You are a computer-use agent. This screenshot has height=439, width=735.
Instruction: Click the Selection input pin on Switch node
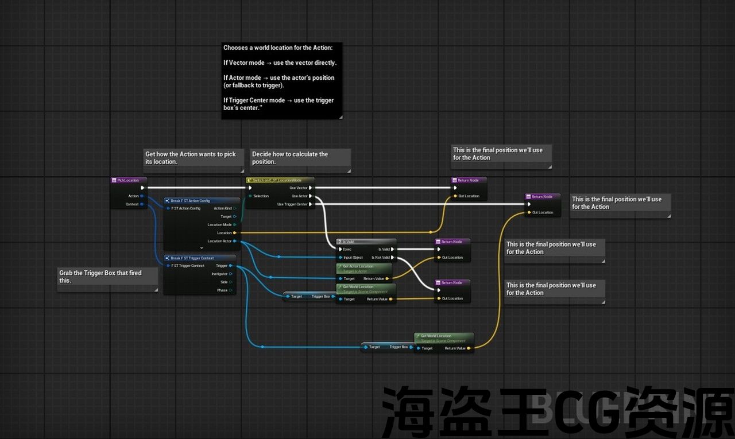pos(249,196)
